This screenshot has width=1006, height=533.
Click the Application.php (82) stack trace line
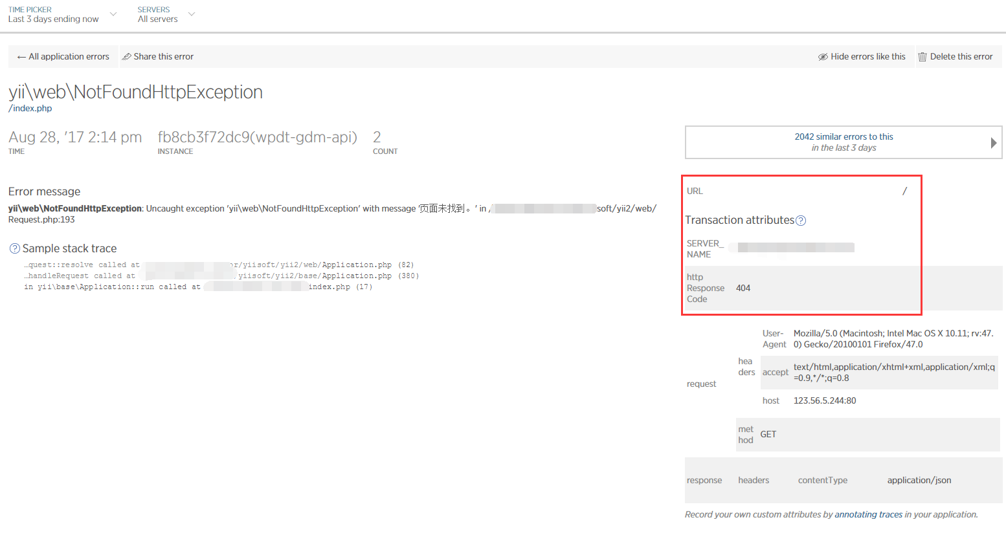point(219,265)
